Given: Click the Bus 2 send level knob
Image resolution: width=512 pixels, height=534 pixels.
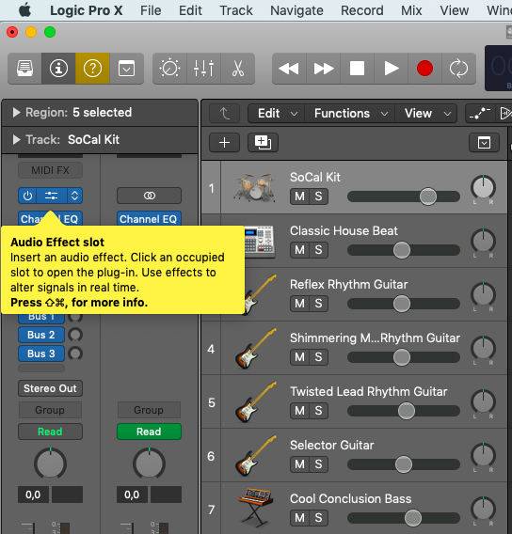Looking at the screenshot, I should coord(75,335).
